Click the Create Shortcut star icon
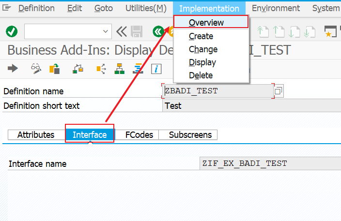This screenshot has height=221, width=341. click(330, 32)
